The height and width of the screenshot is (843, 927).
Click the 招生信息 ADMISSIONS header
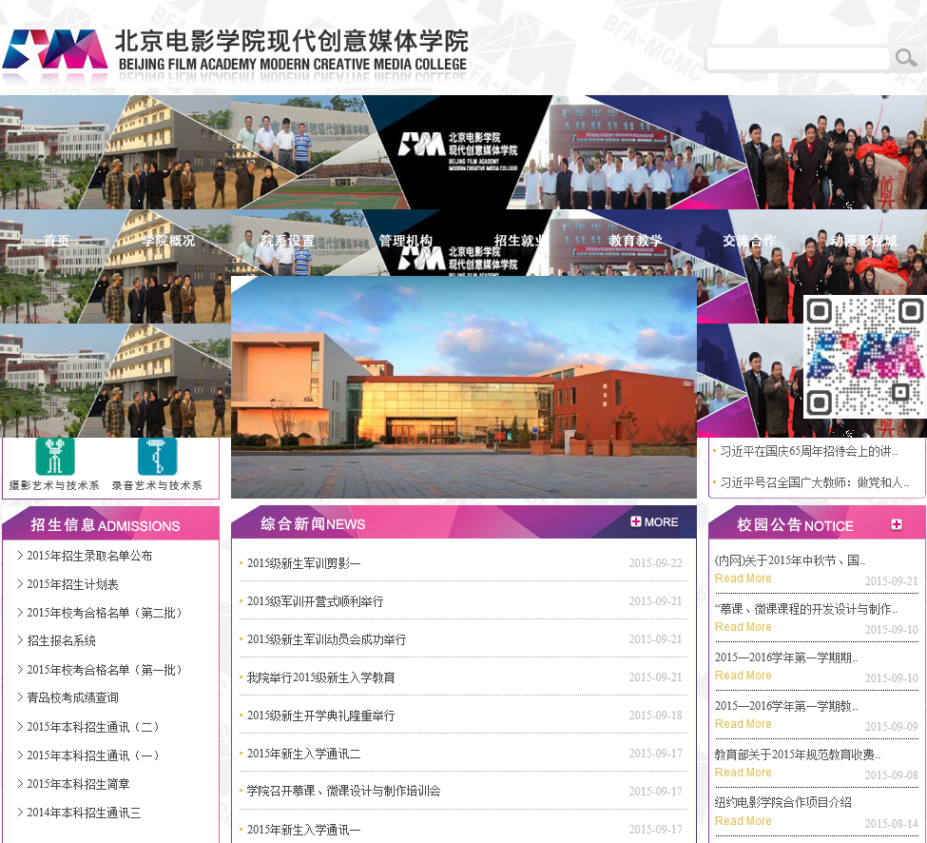106,524
